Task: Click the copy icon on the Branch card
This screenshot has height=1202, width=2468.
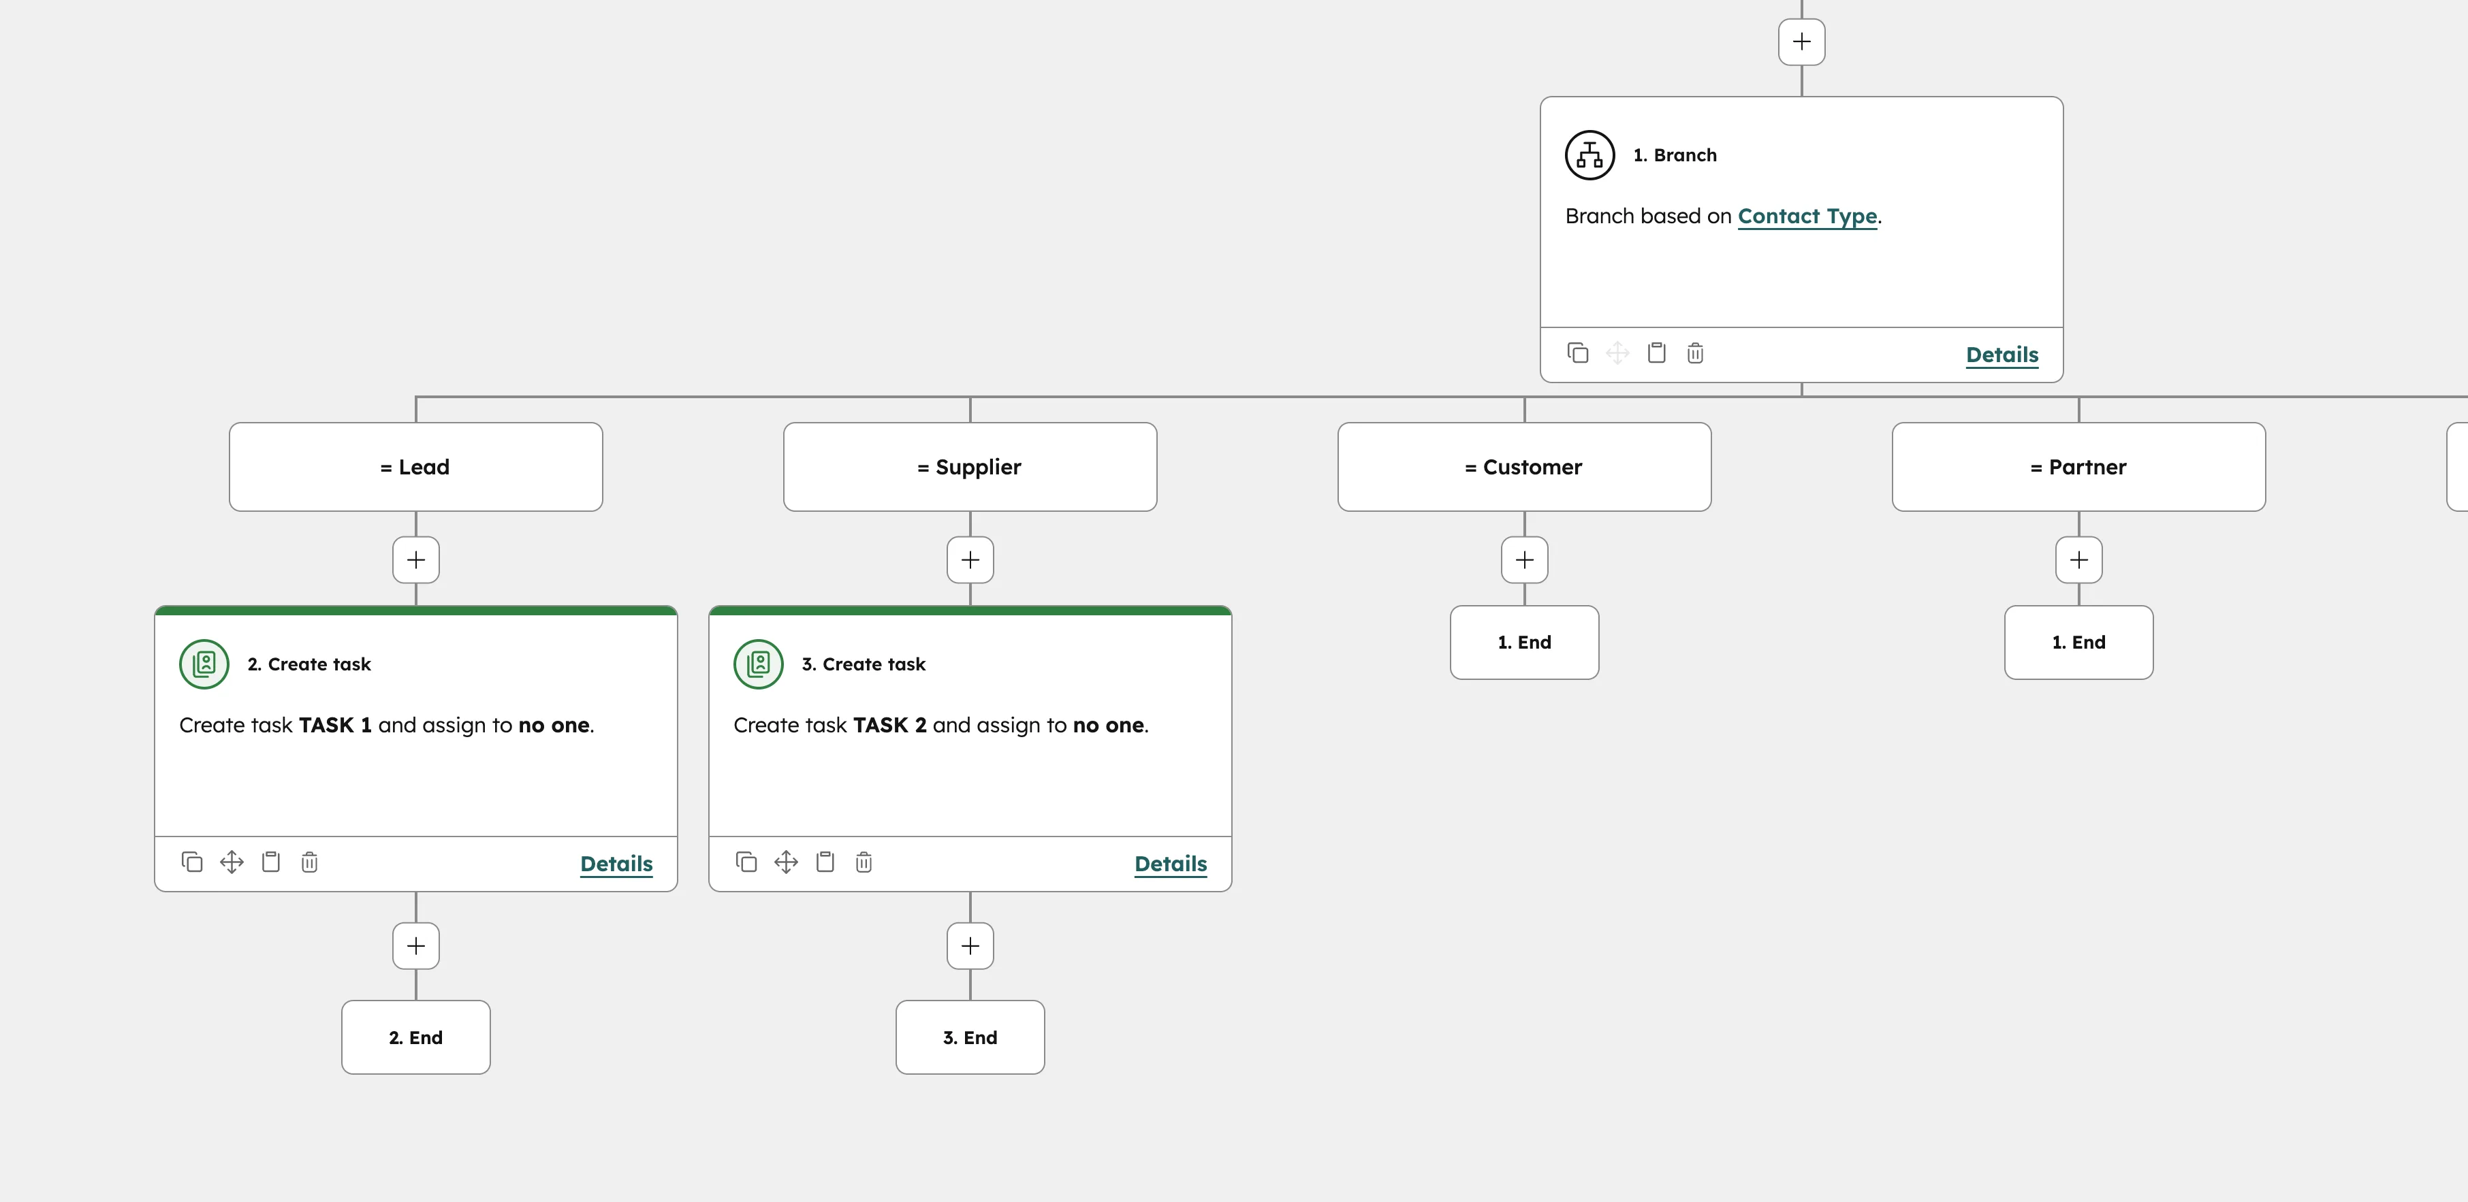Action: coord(1576,353)
